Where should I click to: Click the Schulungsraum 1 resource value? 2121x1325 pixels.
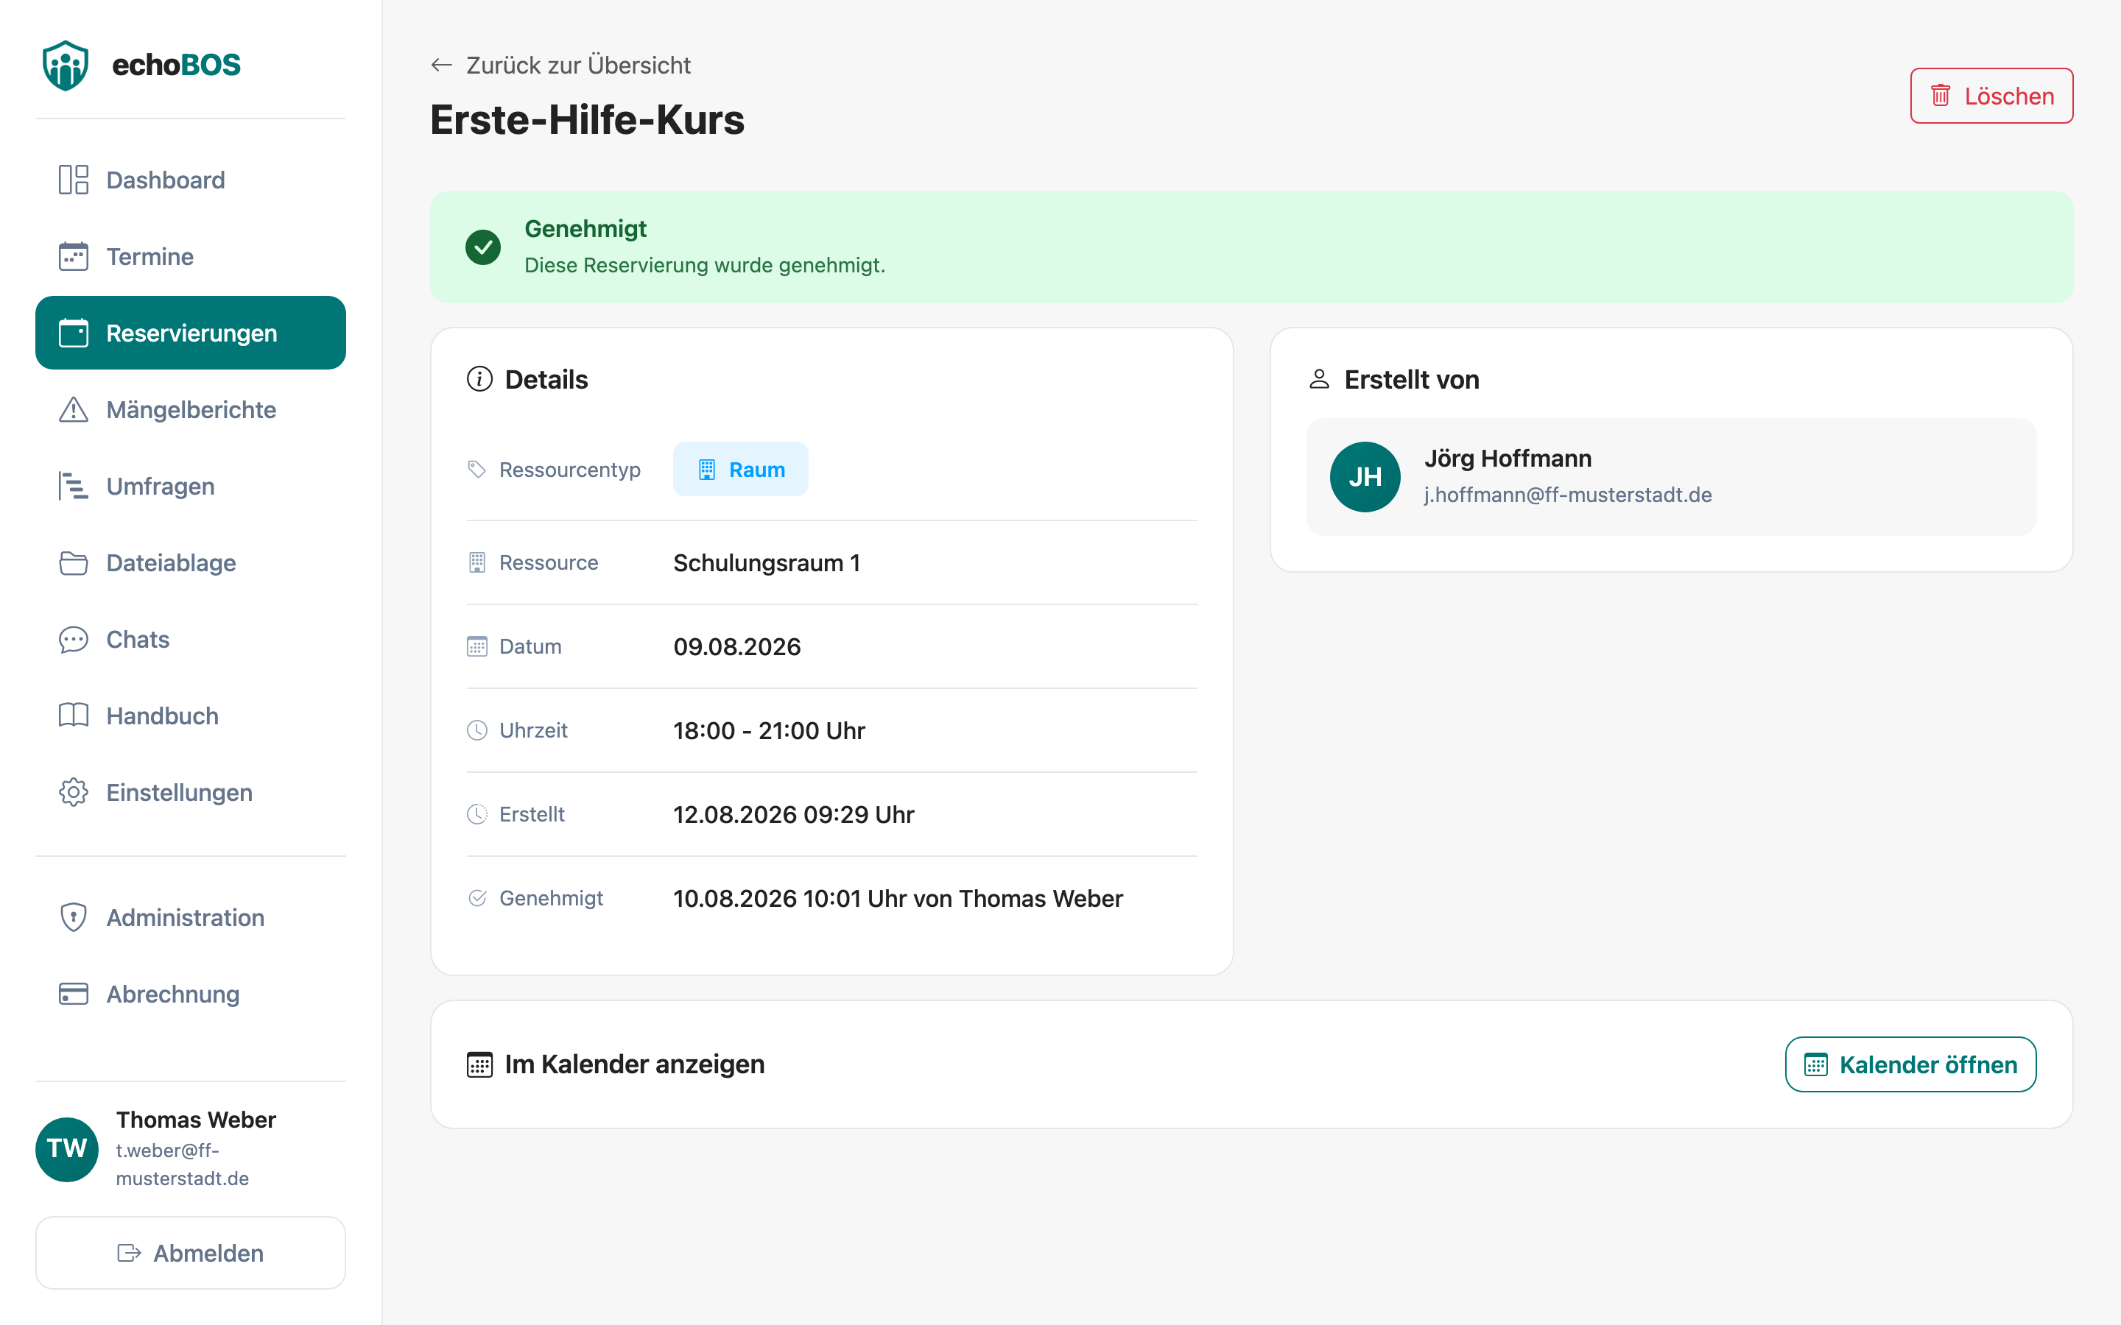pos(767,562)
